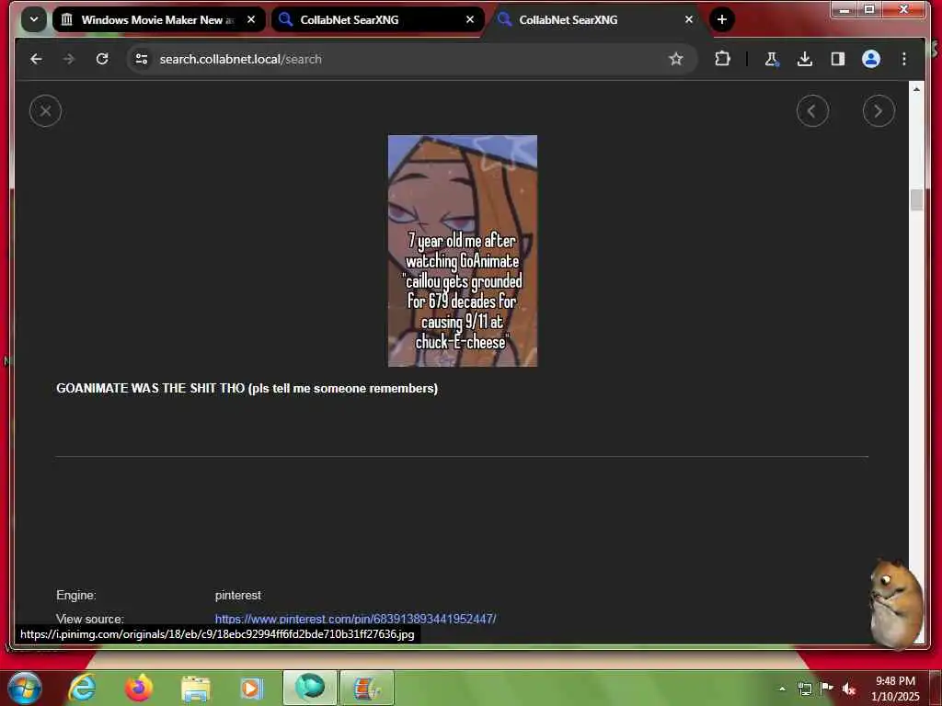Close the middle CollabNet SearXNG tab

tap(470, 20)
